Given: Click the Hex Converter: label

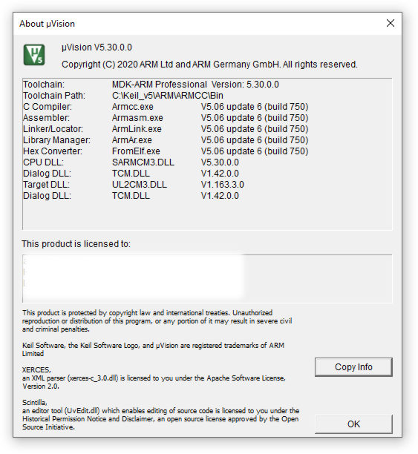Looking at the screenshot, I should 53,151.
